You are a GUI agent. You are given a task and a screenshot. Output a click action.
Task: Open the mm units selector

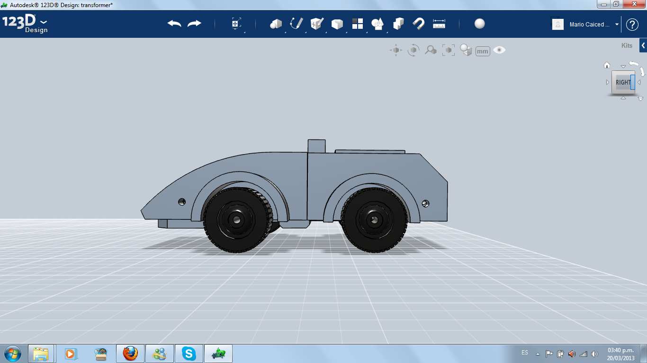click(483, 51)
